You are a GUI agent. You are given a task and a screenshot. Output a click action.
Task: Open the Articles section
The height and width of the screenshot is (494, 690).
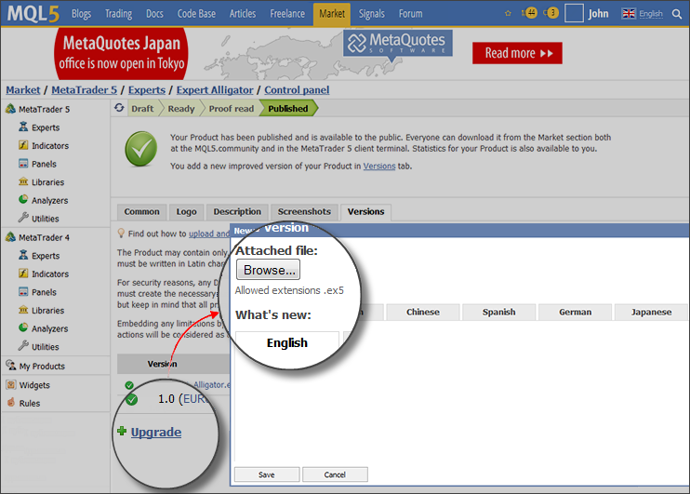[243, 14]
